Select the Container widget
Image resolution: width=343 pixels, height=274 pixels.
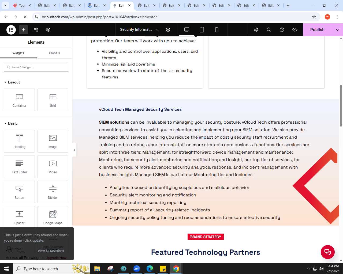click(19, 100)
